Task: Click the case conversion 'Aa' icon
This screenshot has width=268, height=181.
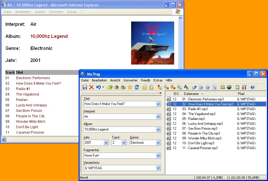Action: 186,87
